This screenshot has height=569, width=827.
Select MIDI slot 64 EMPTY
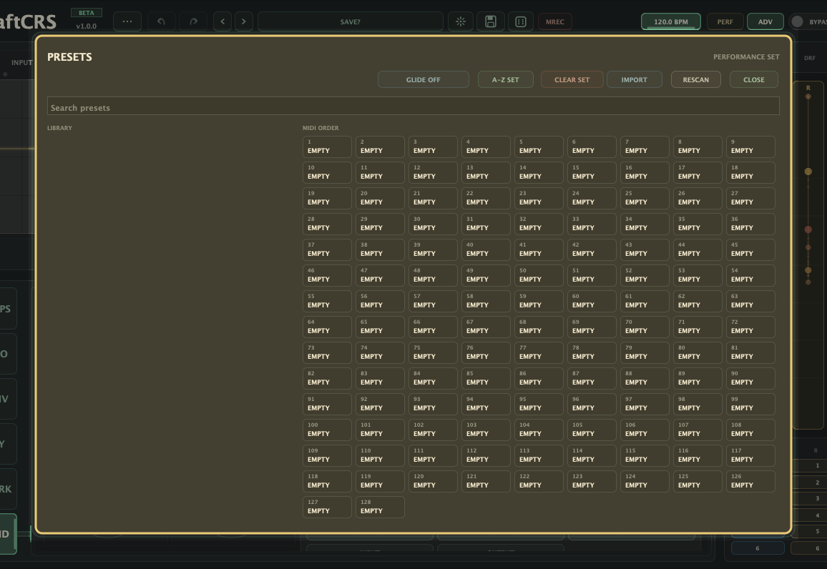pyautogui.click(x=327, y=327)
